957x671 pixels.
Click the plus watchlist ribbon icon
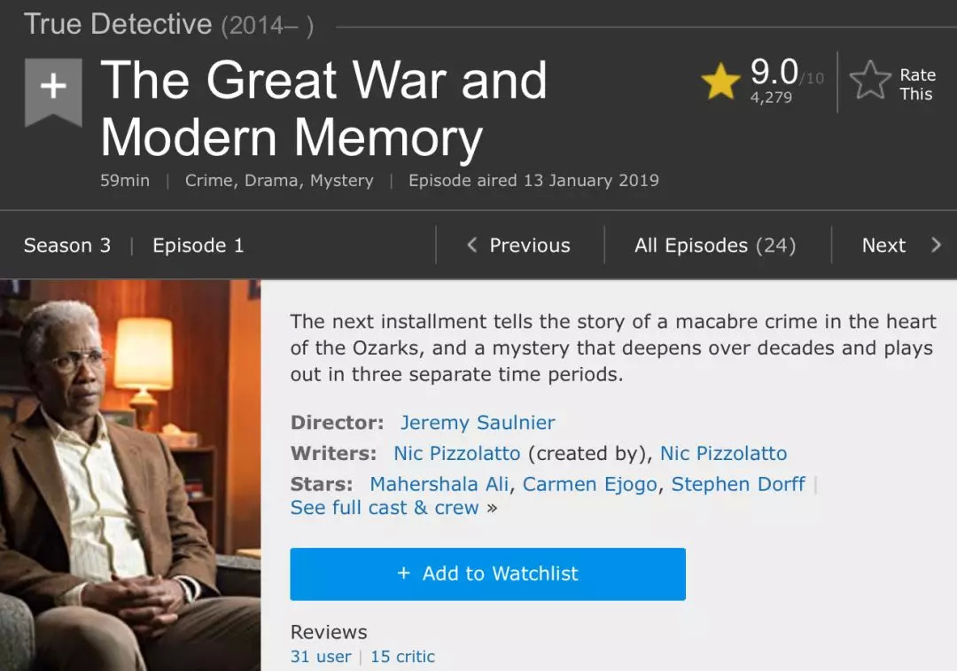pos(53,88)
